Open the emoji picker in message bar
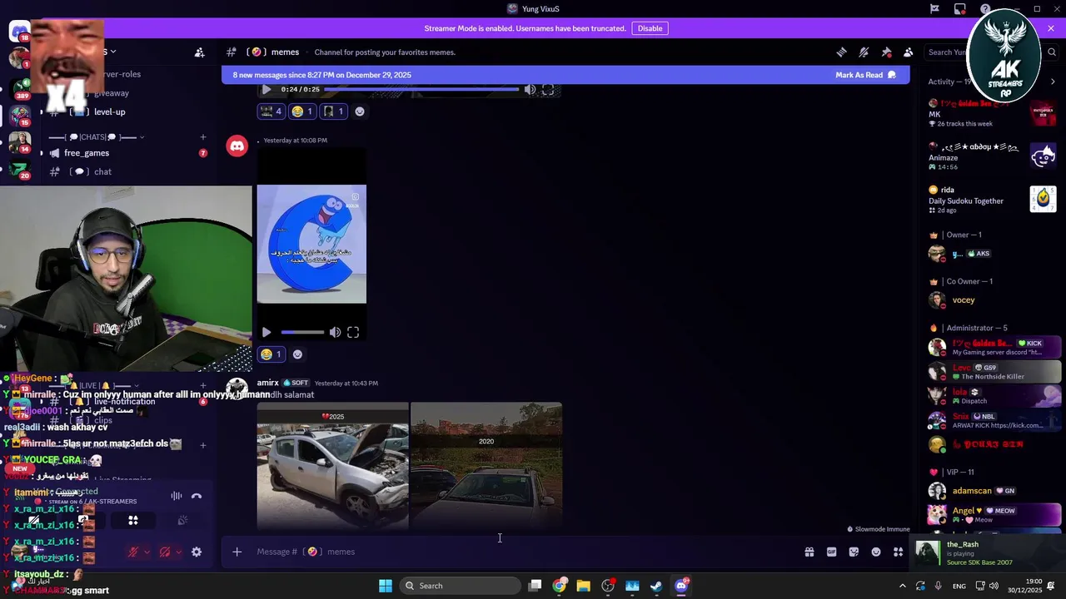 (876, 552)
